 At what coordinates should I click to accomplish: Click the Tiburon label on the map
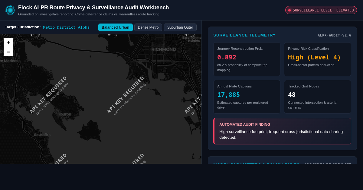(64, 114)
